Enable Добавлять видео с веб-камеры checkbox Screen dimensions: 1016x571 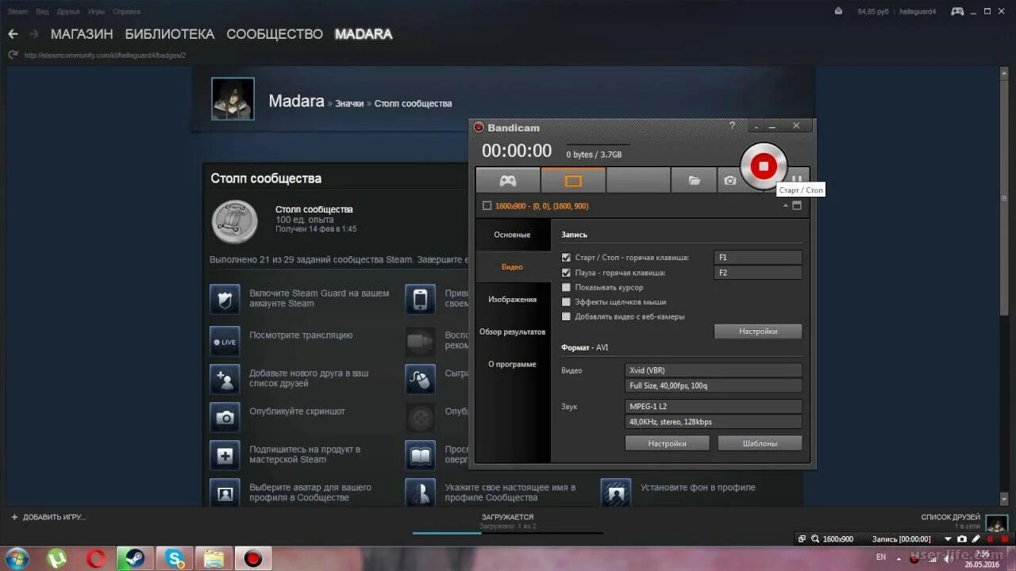(x=566, y=316)
